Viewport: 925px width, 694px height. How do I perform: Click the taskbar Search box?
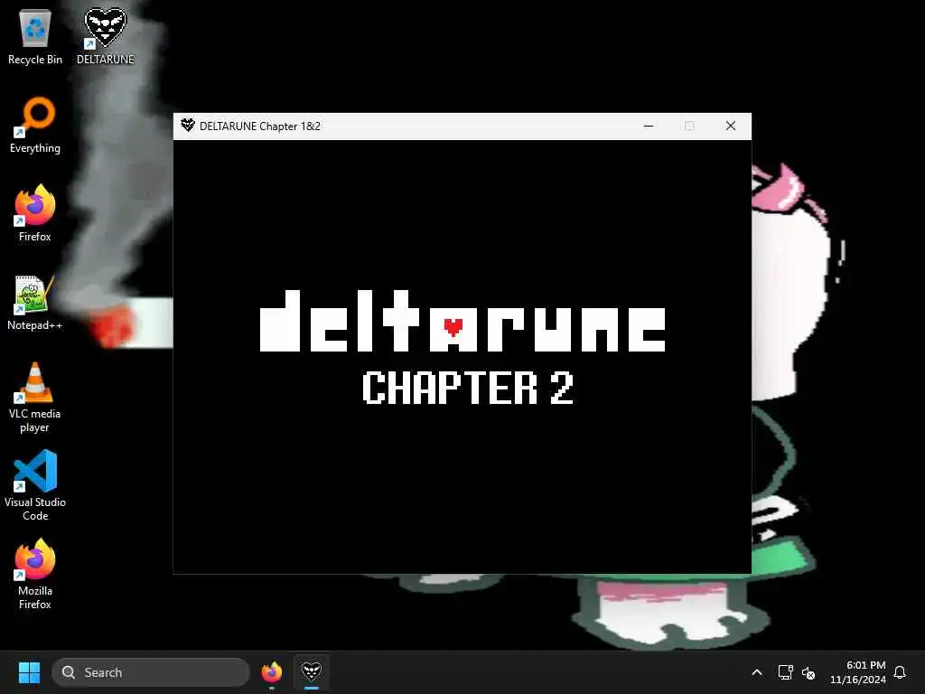(x=151, y=672)
